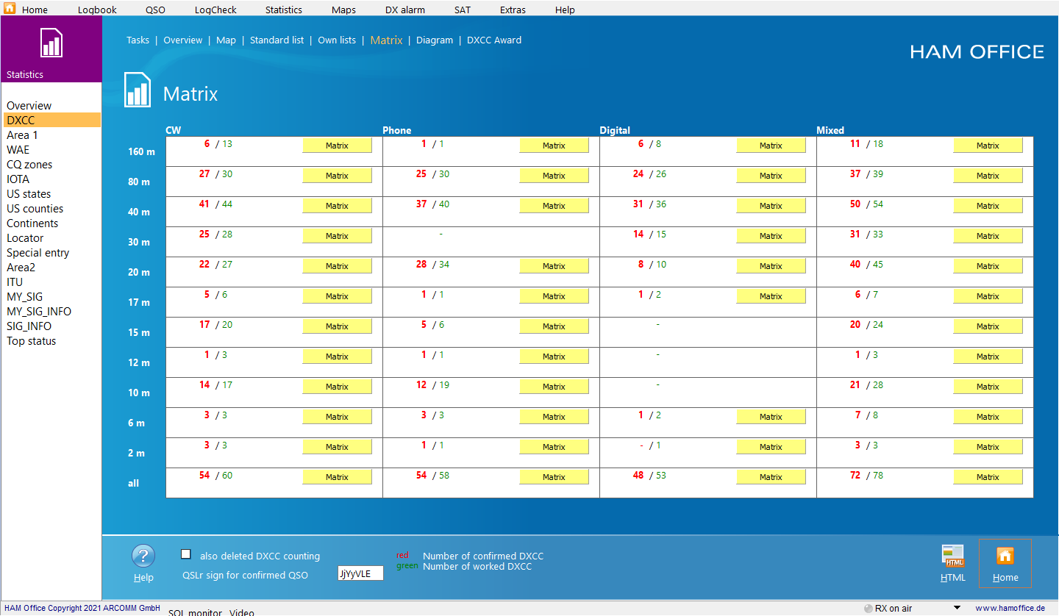The width and height of the screenshot is (1059, 616).
Task: Click the Matrix button for CW 160 m
Action: 337,146
